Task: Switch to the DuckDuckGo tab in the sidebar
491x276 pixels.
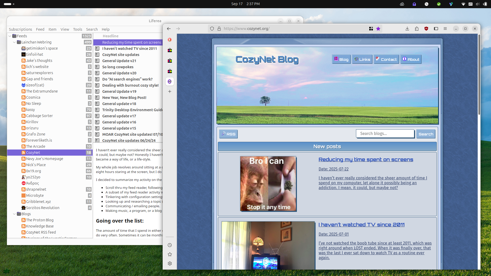Action: click(170, 40)
